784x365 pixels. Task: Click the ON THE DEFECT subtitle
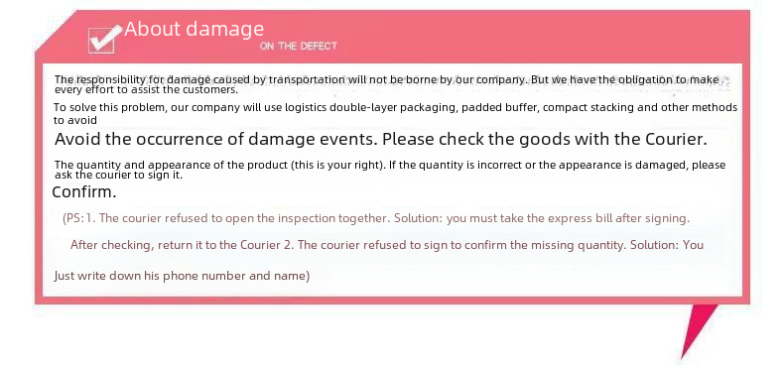click(299, 46)
